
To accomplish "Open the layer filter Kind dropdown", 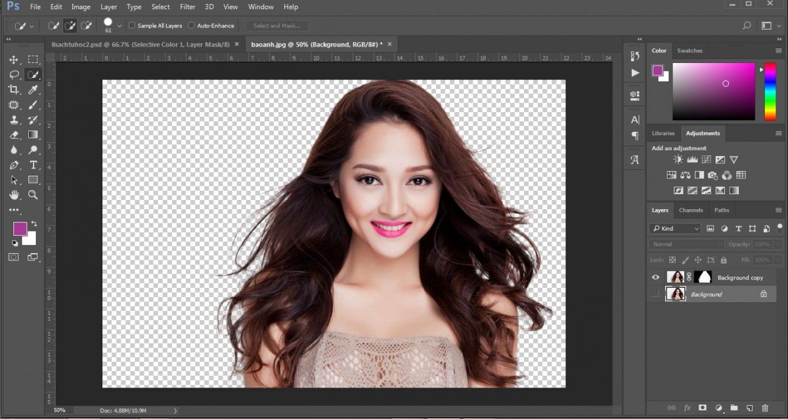I will (676, 229).
